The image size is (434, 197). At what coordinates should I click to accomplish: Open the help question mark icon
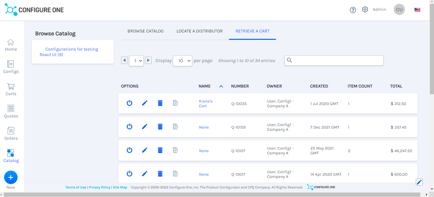[353, 10]
